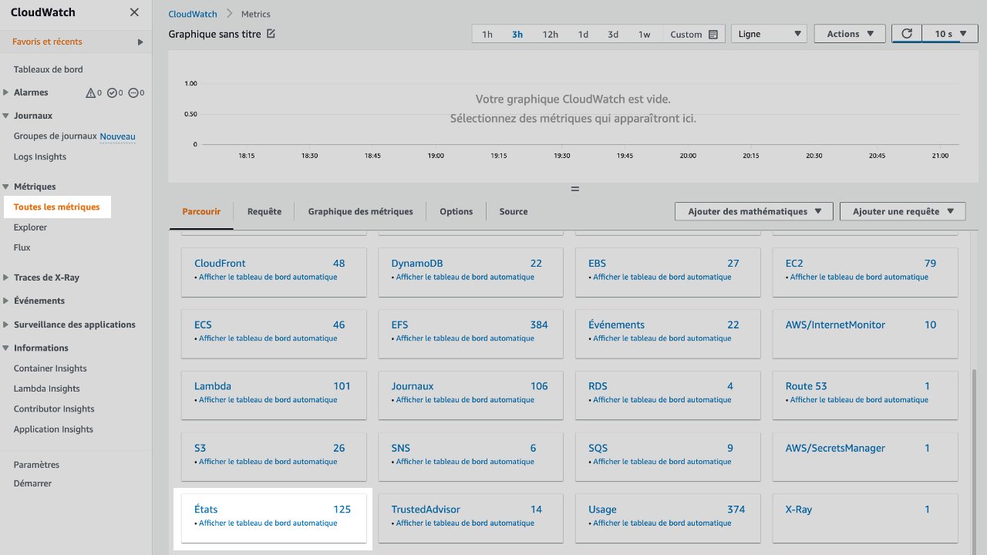Open the CloudFront metrics namespace
Screen dimensions: 987x555
220,263
